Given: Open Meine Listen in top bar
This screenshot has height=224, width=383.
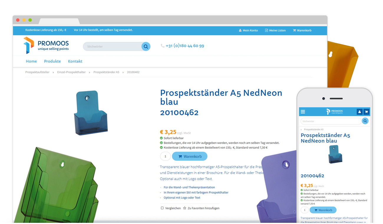Looking at the screenshot, I should click(275, 30).
